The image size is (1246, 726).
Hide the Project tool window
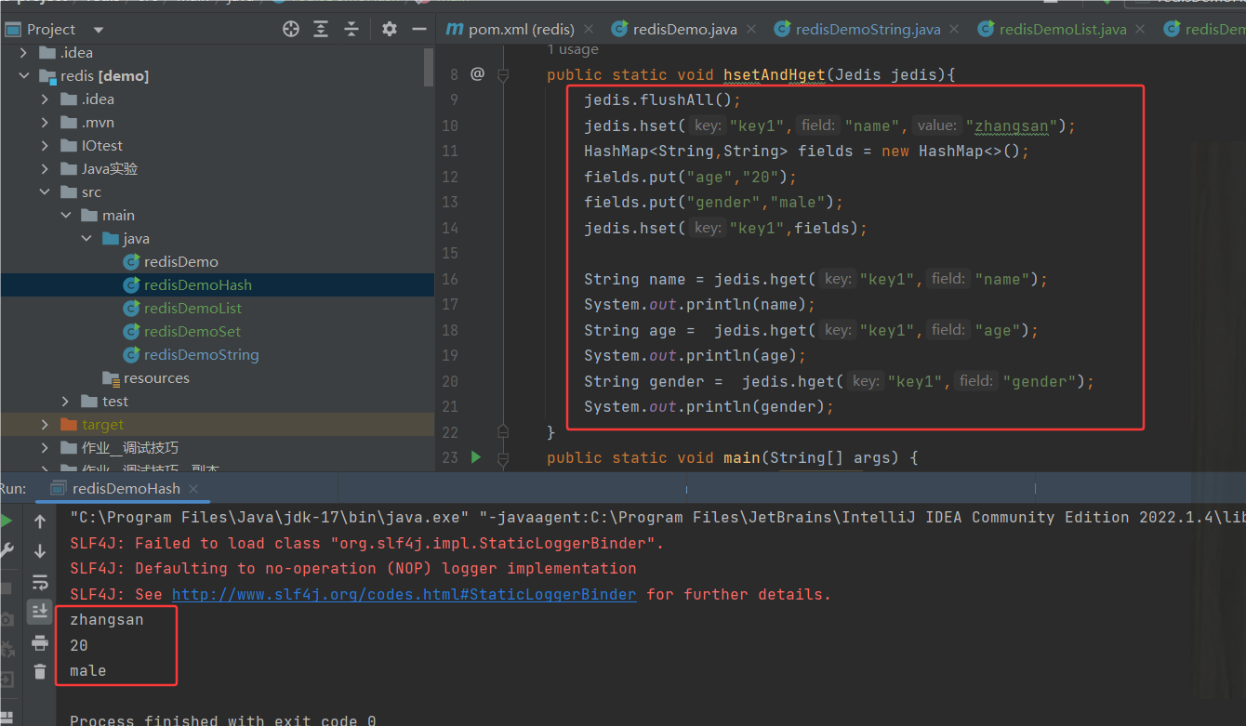(419, 29)
